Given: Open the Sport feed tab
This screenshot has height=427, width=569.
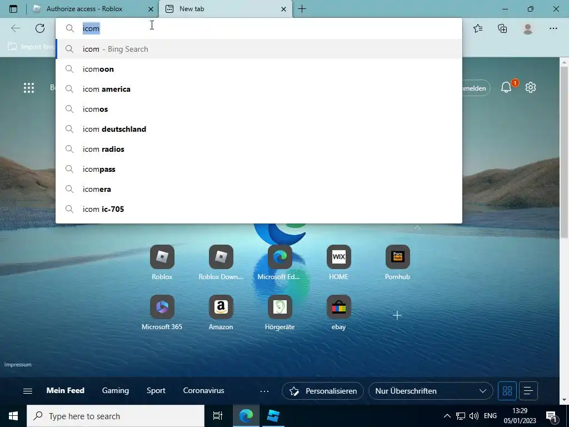Looking at the screenshot, I should pyautogui.click(x=156, y=391).
